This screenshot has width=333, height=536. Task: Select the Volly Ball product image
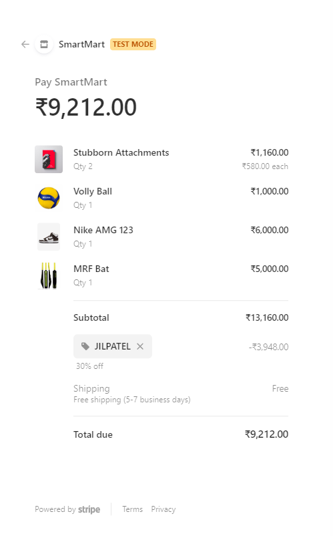[49, 198]
